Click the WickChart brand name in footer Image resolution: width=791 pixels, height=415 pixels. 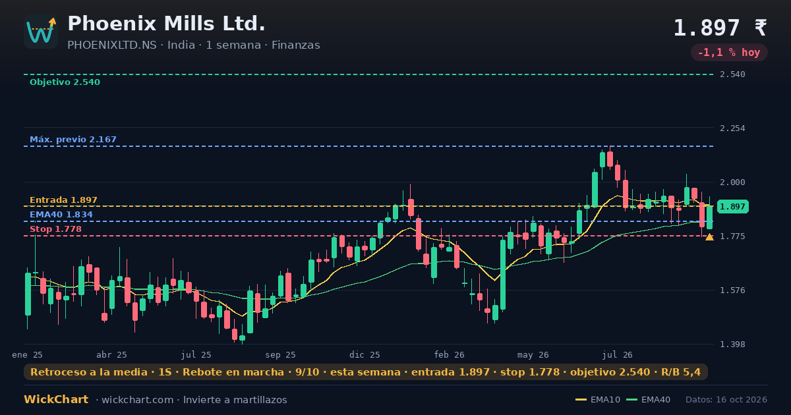pyautogui.click(x=56, y=400)
